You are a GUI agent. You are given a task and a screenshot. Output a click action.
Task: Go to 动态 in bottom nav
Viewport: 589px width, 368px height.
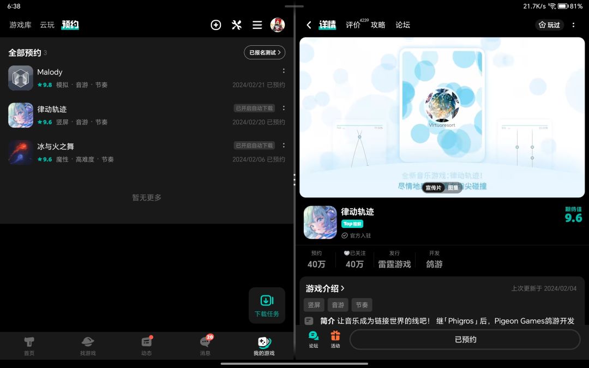(x=147, y=346)
